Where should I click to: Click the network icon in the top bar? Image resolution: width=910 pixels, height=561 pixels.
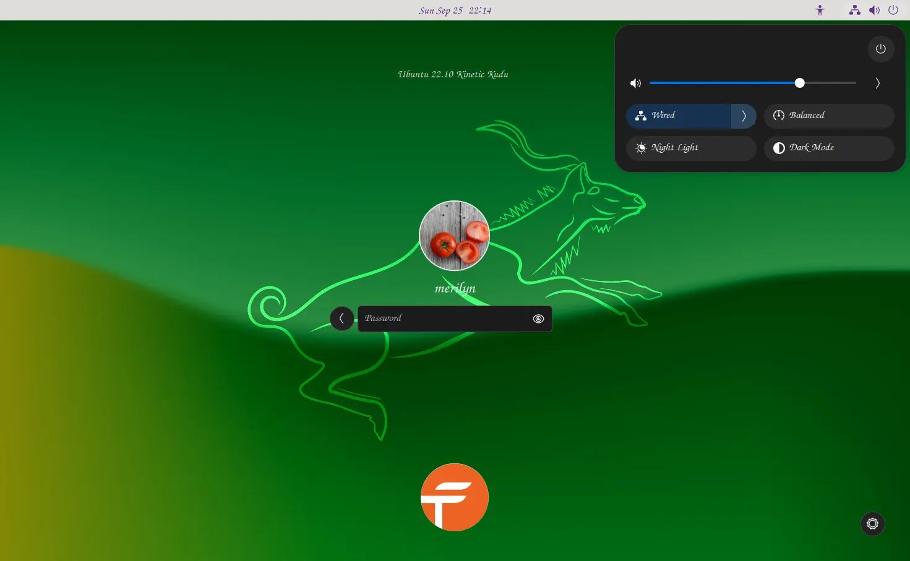855,10
